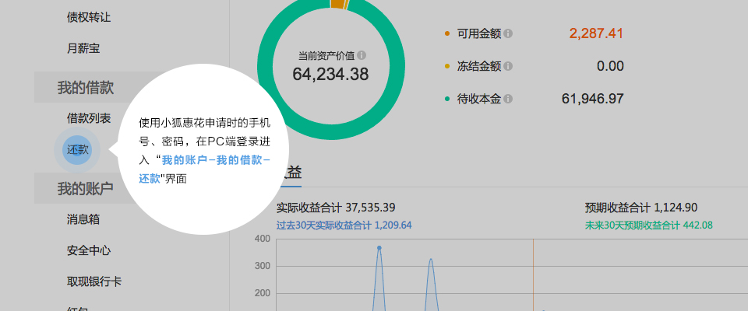Screen dimensions: 748x311
Task: Click yellow legend dot for 冻结金额
Action: [x=447, y=66]
